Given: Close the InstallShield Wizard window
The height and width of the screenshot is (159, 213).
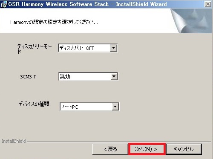Looking at the screenshot, I should 208,4.
